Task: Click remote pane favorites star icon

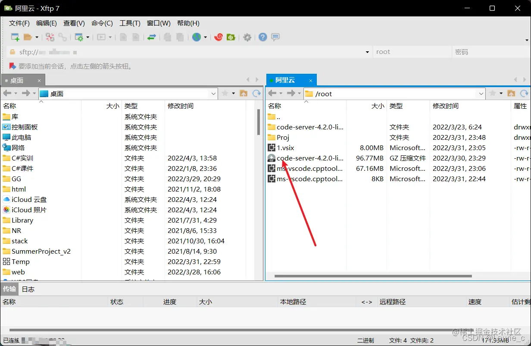Action: (x=493, y=93)
